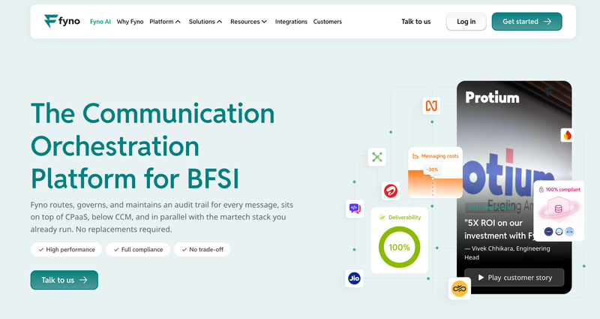Open the Customers nav item
The width and height of the screenshot is (600, 319).
click(x=328, y=22)
